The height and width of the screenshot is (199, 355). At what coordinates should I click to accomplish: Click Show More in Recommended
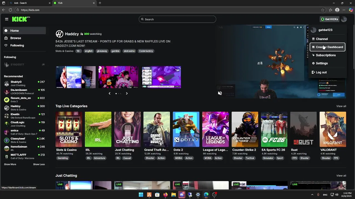coord(10,164)
